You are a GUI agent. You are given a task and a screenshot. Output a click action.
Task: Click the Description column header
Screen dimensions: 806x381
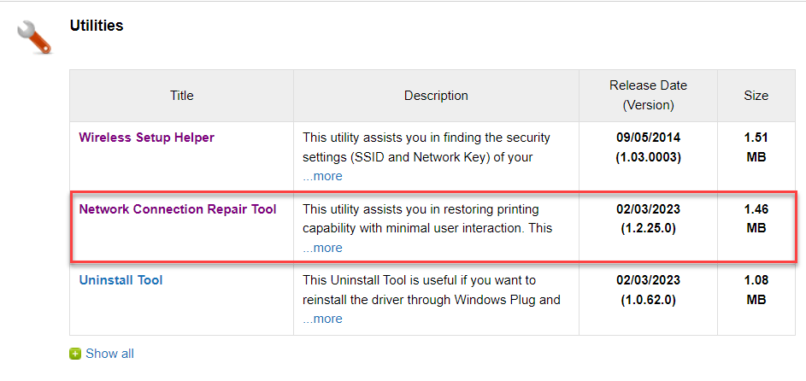[436, 96]
